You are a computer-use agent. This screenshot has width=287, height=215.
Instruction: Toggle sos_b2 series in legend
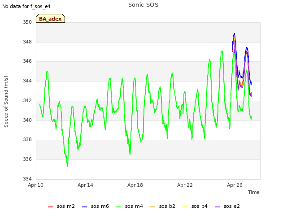coord(162,206)
